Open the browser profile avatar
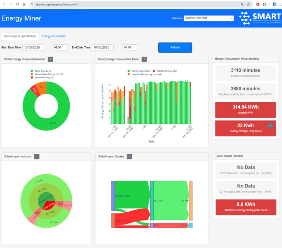 click(274, 4)
